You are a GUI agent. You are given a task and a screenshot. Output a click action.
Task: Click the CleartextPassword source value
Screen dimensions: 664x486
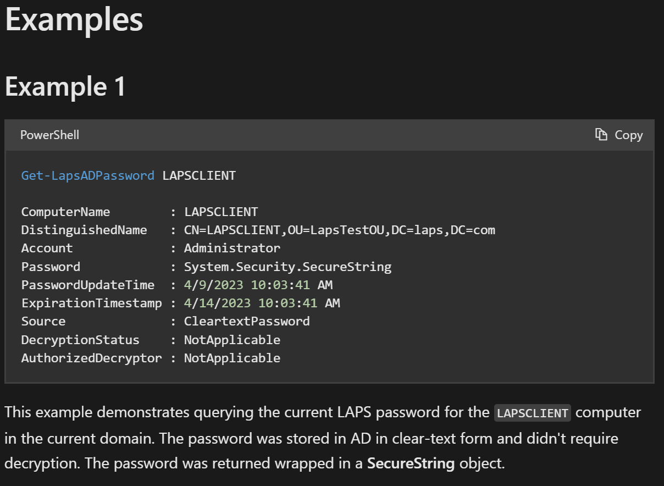(247, 322)
